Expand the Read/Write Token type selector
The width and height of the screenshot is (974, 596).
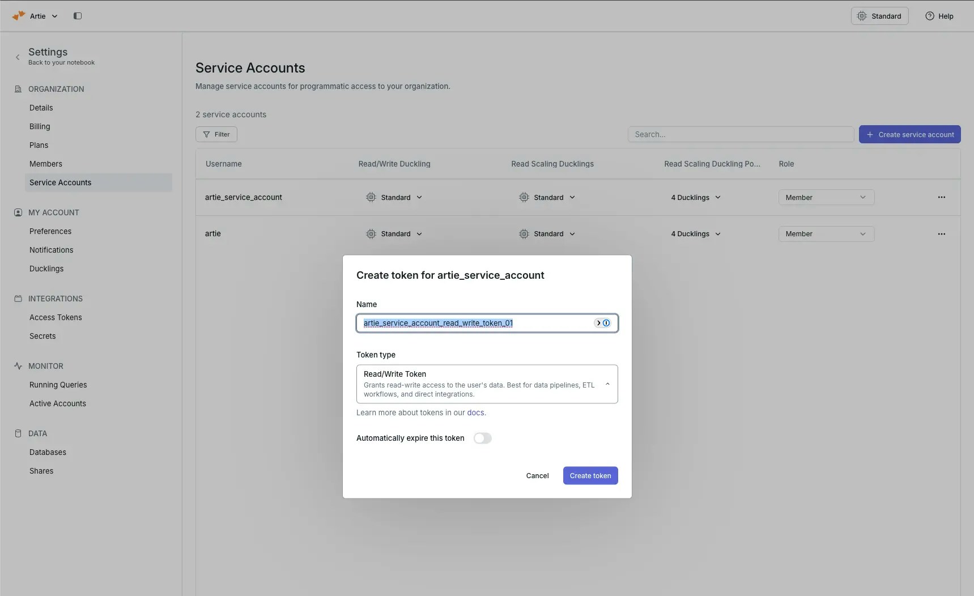point(607,384)
